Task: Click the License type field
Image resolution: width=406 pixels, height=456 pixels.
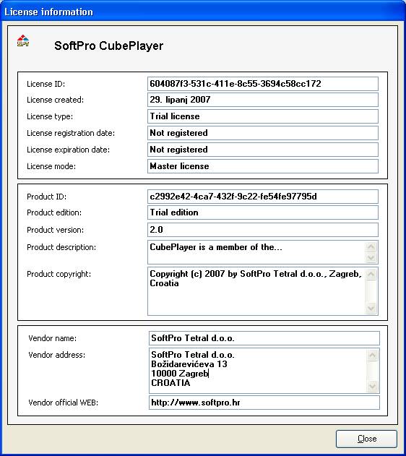Action: (x=263, y=116)
